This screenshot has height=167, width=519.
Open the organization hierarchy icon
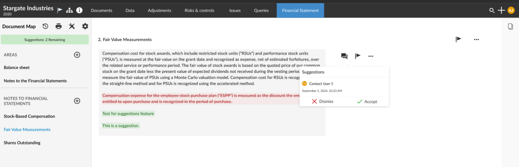pyautogui.click(x=70, y=10)
